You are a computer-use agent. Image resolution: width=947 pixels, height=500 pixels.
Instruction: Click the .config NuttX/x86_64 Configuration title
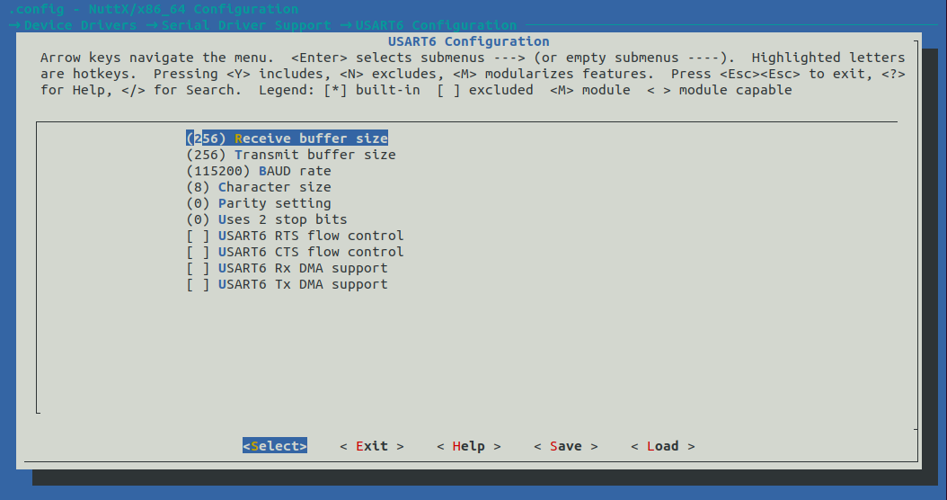pos(154,9)
